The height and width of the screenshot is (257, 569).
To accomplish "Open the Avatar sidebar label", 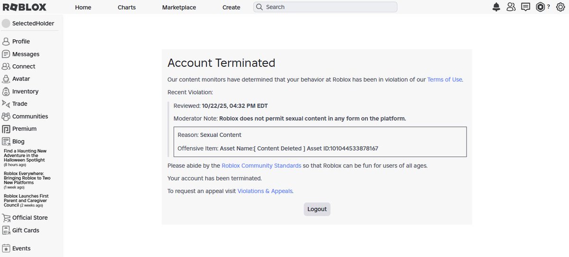I will pos(21,79).
